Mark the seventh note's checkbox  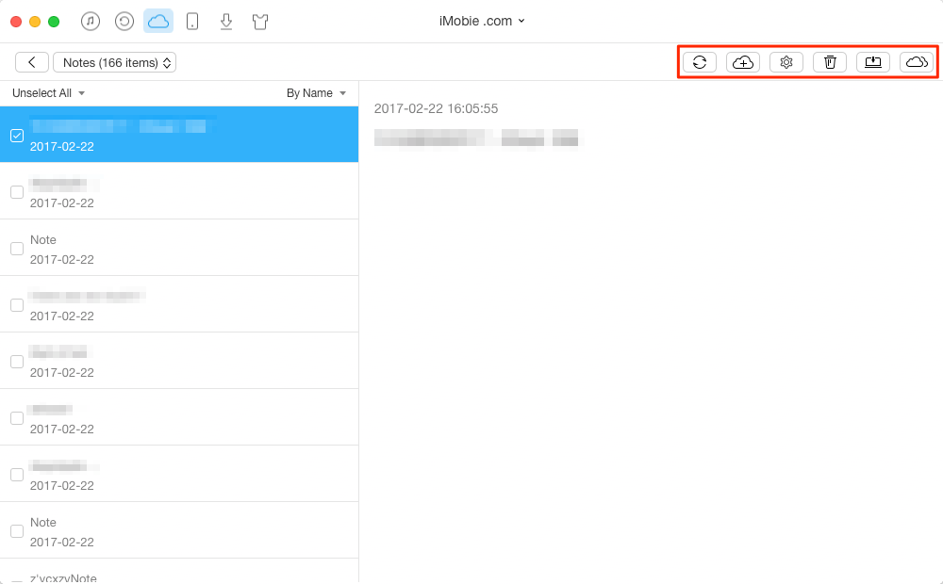17,474
